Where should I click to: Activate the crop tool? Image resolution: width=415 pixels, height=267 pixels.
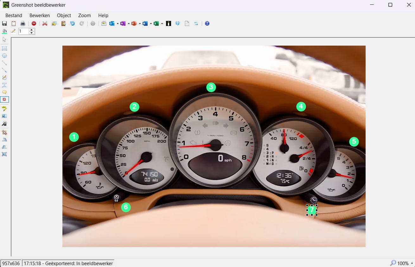click(4, 132)
